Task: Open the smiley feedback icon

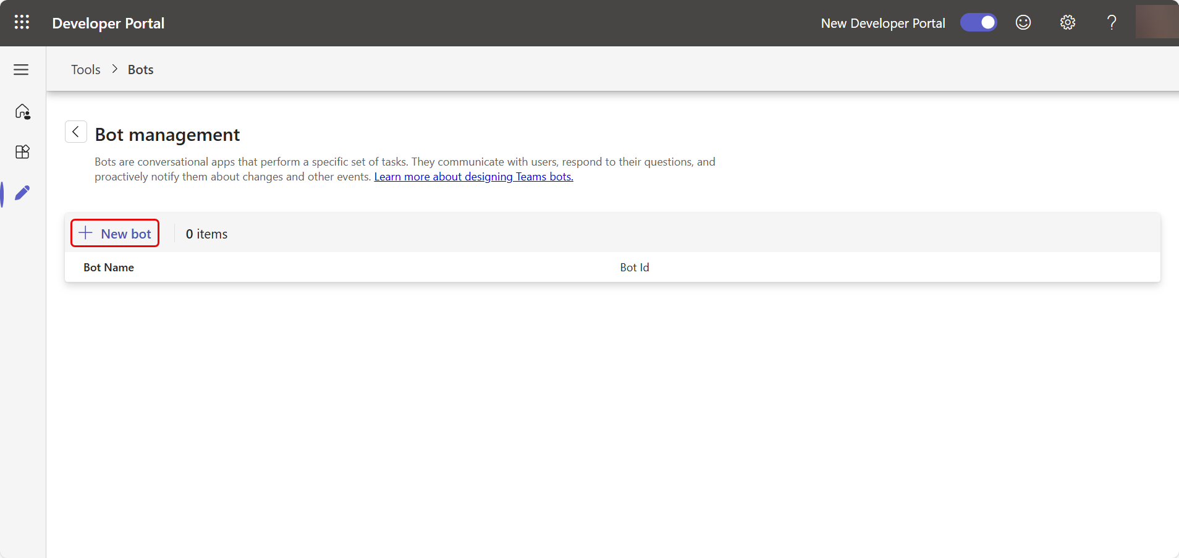Action: point(1023,23)
